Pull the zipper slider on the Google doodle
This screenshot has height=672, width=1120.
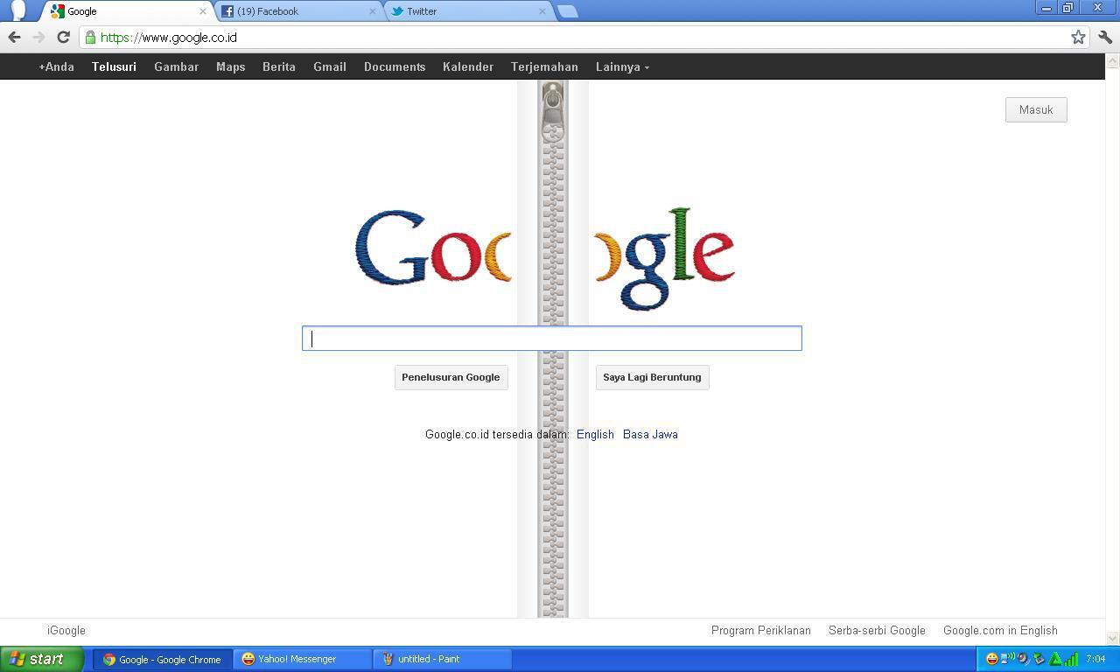[x=552, y=112]
